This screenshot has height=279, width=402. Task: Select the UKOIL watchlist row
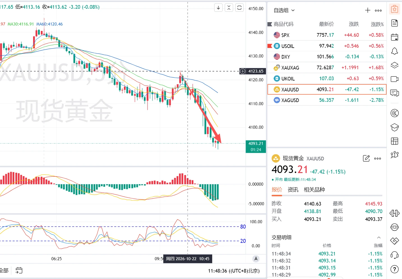[x=327, y=79]
